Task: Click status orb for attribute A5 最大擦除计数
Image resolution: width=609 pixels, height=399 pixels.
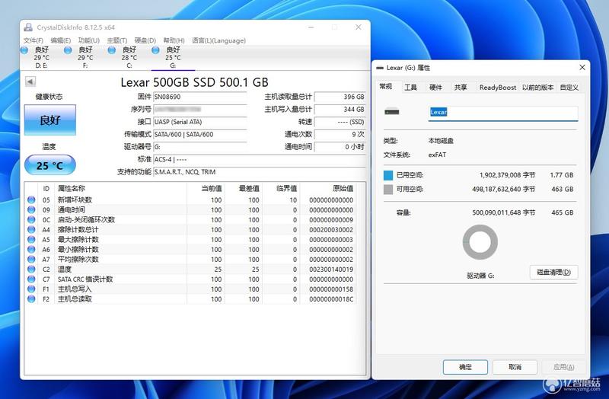Action: (31, 239)
